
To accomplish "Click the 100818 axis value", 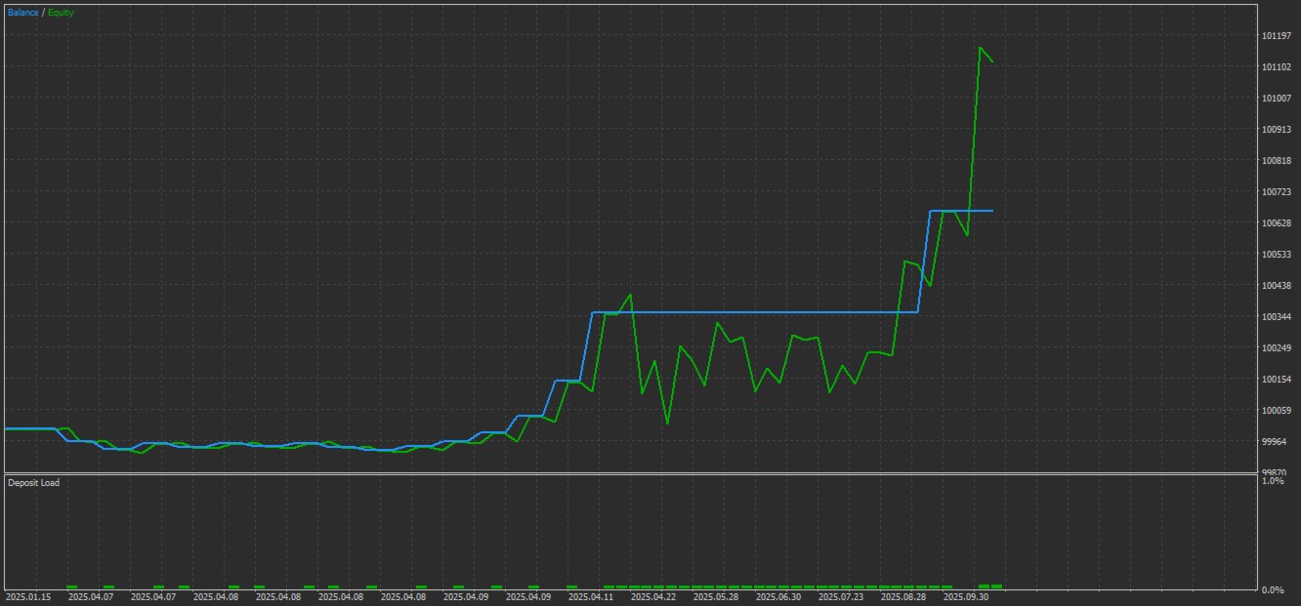I will click(1277, 161).
